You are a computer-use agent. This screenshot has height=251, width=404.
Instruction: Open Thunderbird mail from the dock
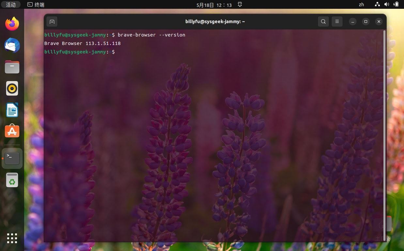click(12, 45)
